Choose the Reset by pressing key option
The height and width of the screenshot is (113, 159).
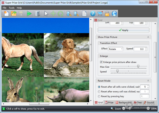tap(99, 96)
